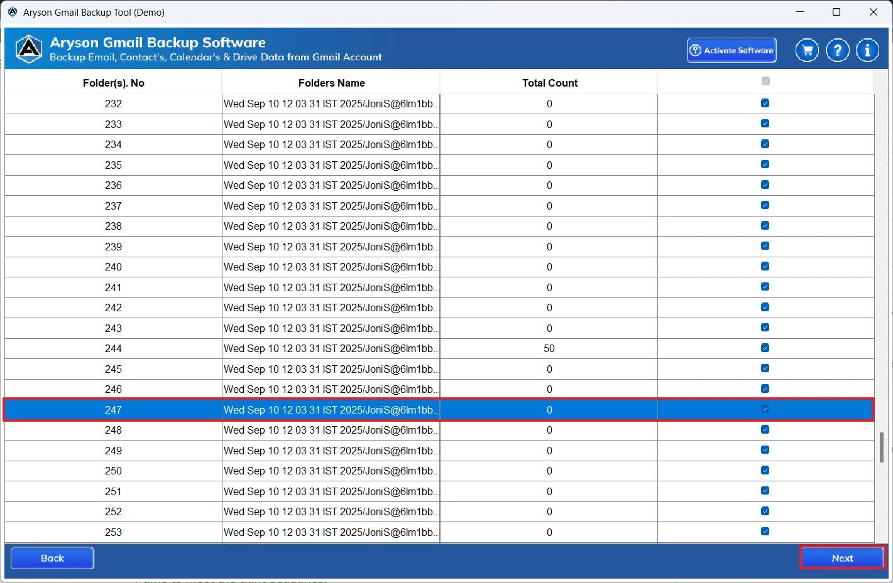Click the total count 50 cell
Viewport: 893px width, 583px height.
click(549, 348)
